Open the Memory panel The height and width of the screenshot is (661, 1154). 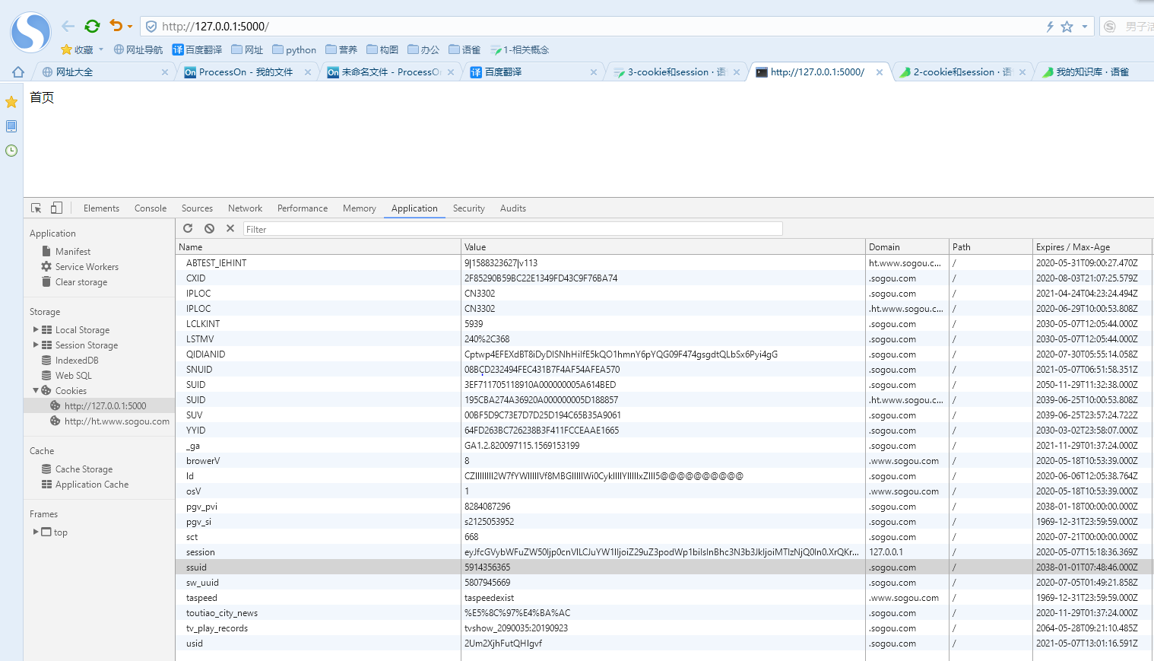pyautogui.click(x=360, y=208)
